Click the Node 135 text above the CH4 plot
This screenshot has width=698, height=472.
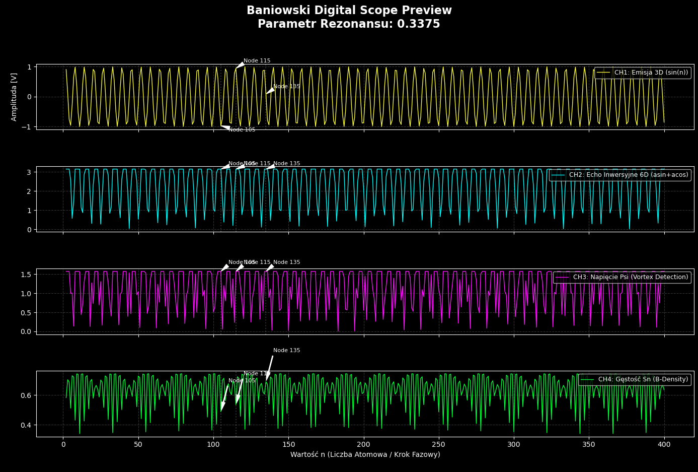tap(286, 351)
